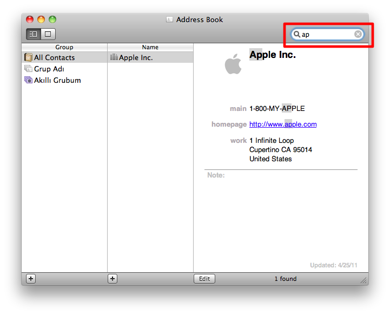Clear the search field text
This screenshot has width=390, height=315.
point(358,35)
